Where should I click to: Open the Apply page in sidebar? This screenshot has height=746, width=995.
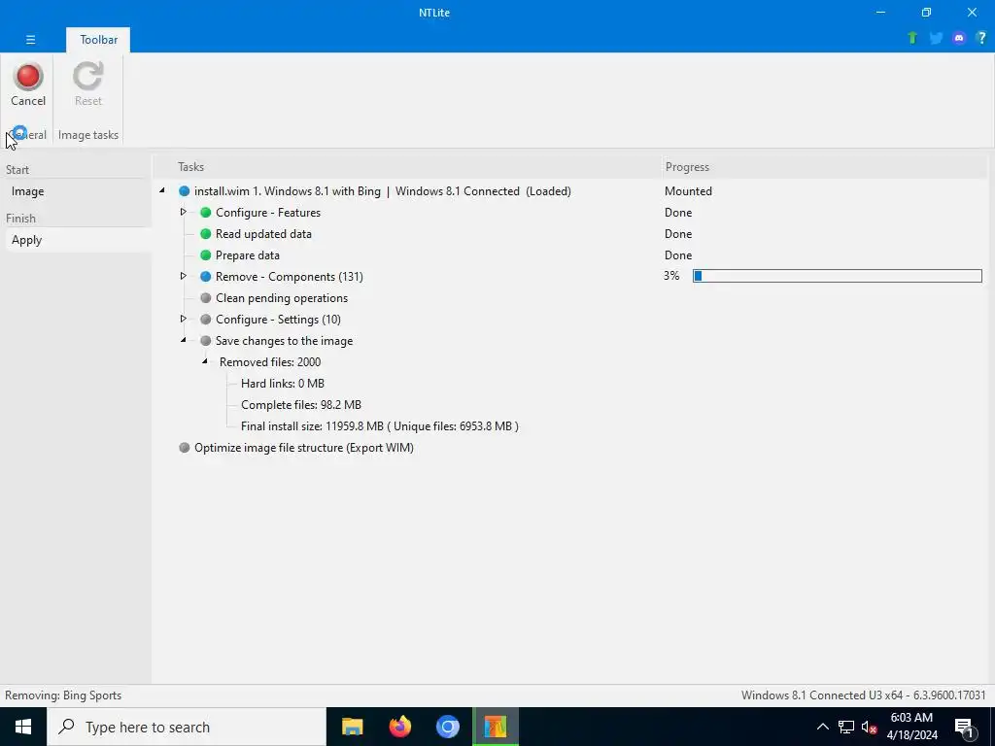[x=78, y=240]
